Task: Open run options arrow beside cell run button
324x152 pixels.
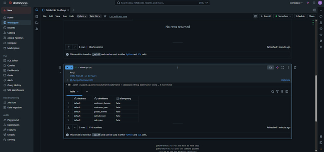Action: [x=71, y=67]
